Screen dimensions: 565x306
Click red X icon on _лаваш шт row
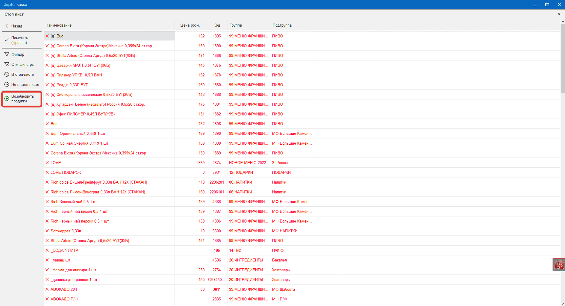click(47, 260)
